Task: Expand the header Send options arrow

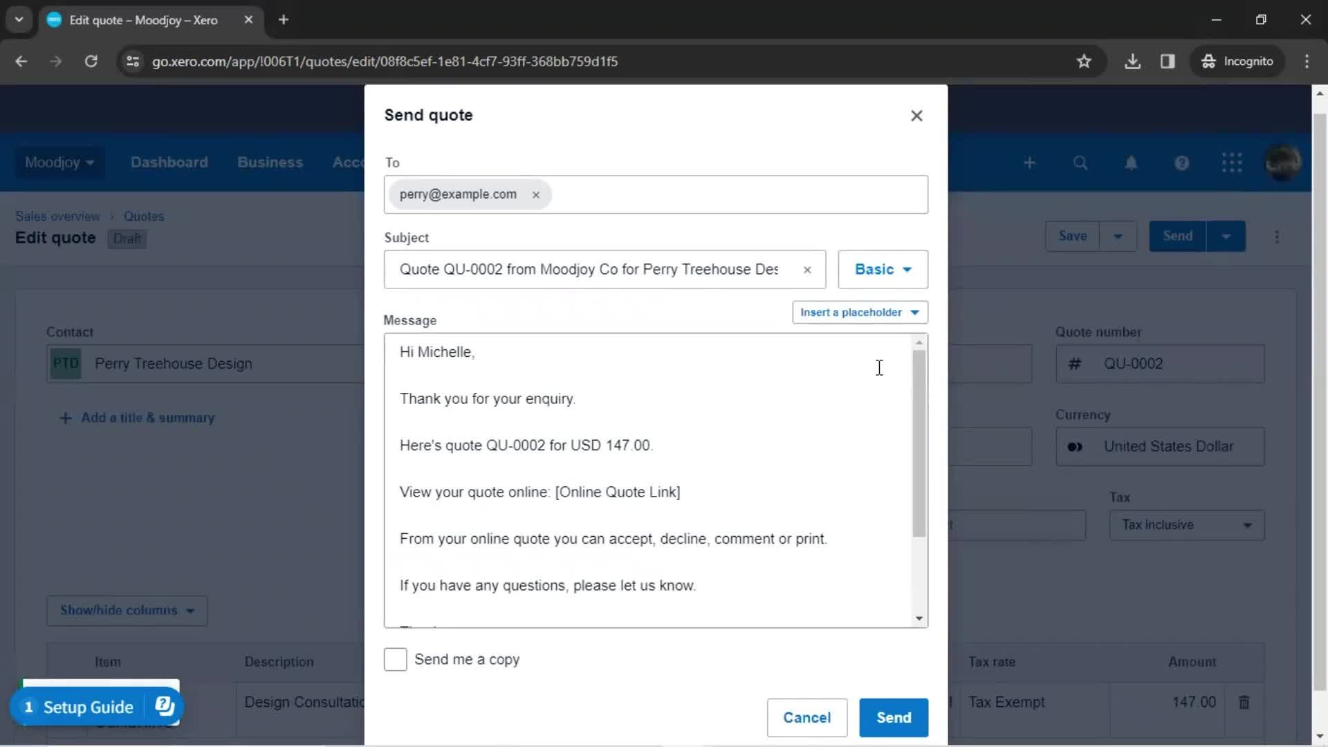Action: [1226, 237]
